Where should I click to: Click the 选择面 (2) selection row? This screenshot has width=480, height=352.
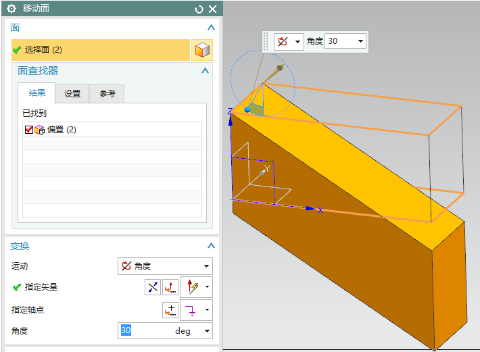click(101, 50)
